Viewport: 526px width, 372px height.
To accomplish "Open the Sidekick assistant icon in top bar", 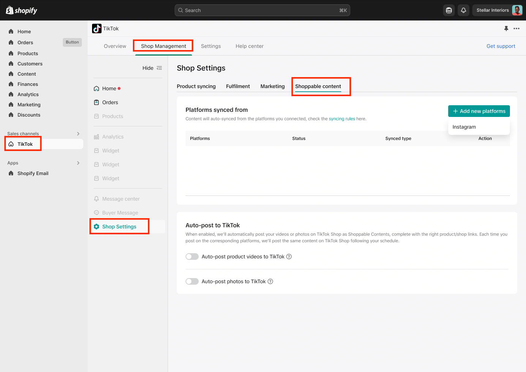I will 449,10.
